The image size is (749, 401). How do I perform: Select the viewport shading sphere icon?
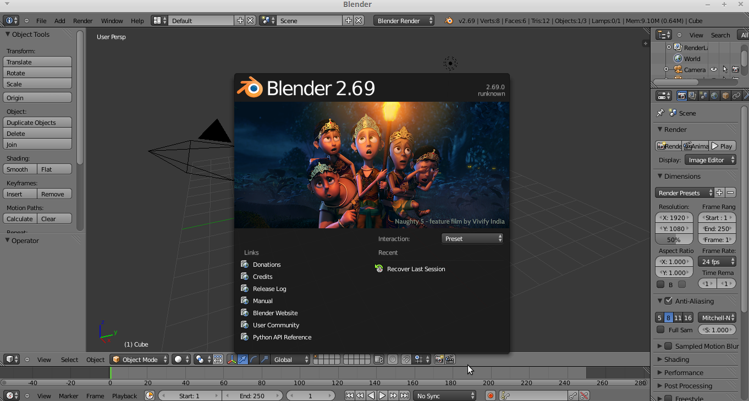(181, 359)
